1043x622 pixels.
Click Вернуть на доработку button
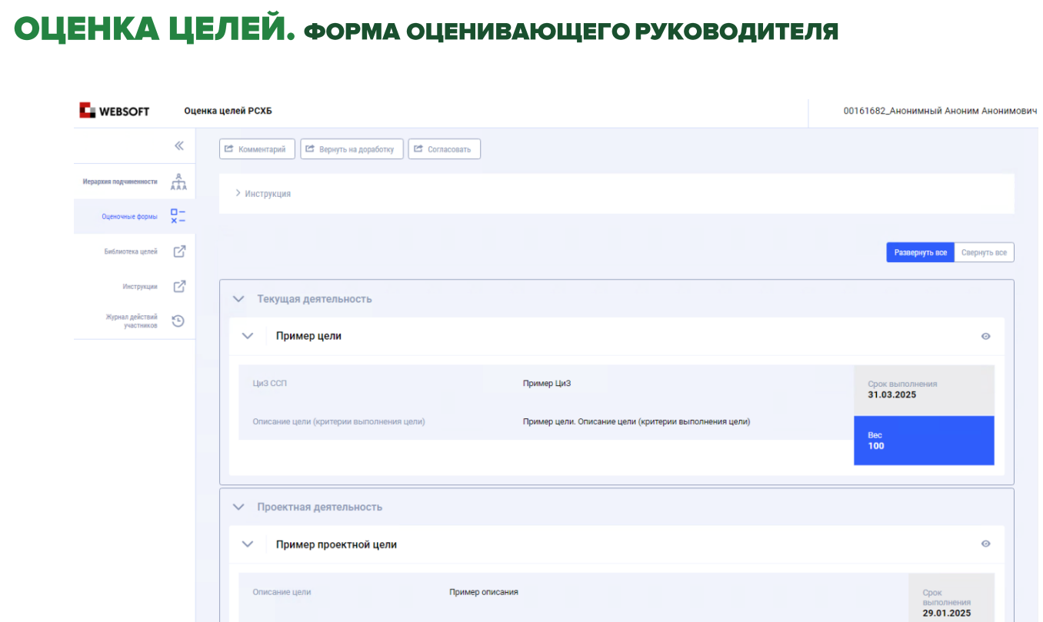[x=352, y=149]
